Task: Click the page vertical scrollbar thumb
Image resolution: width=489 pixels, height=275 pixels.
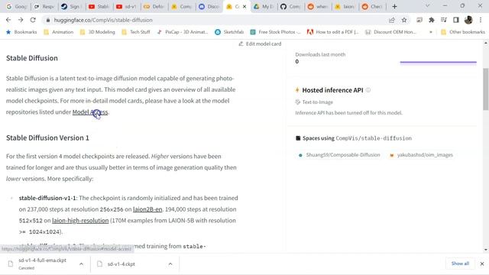Action: (486, 89)
